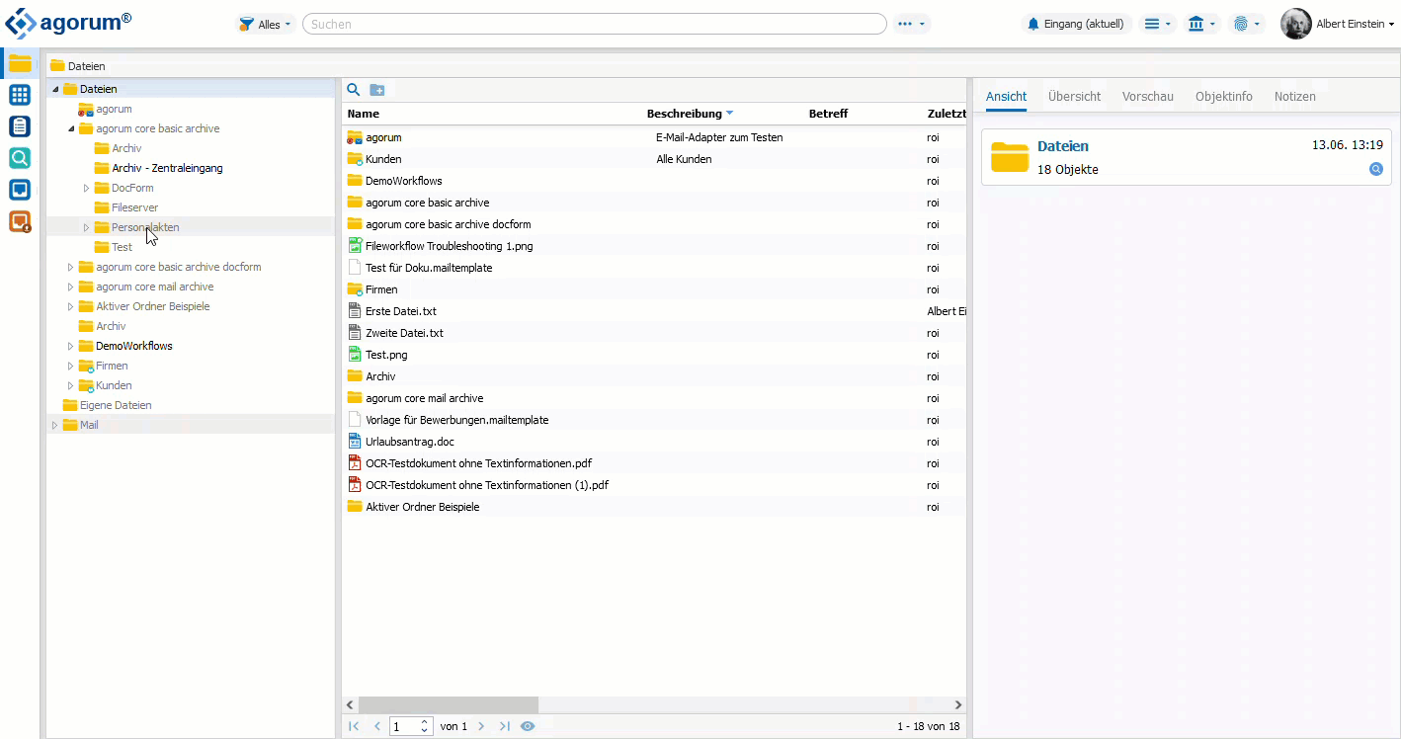This screenshot has width=1401, height=739.
Task: Open the search sidebar icon
Action: click(20, 158)
